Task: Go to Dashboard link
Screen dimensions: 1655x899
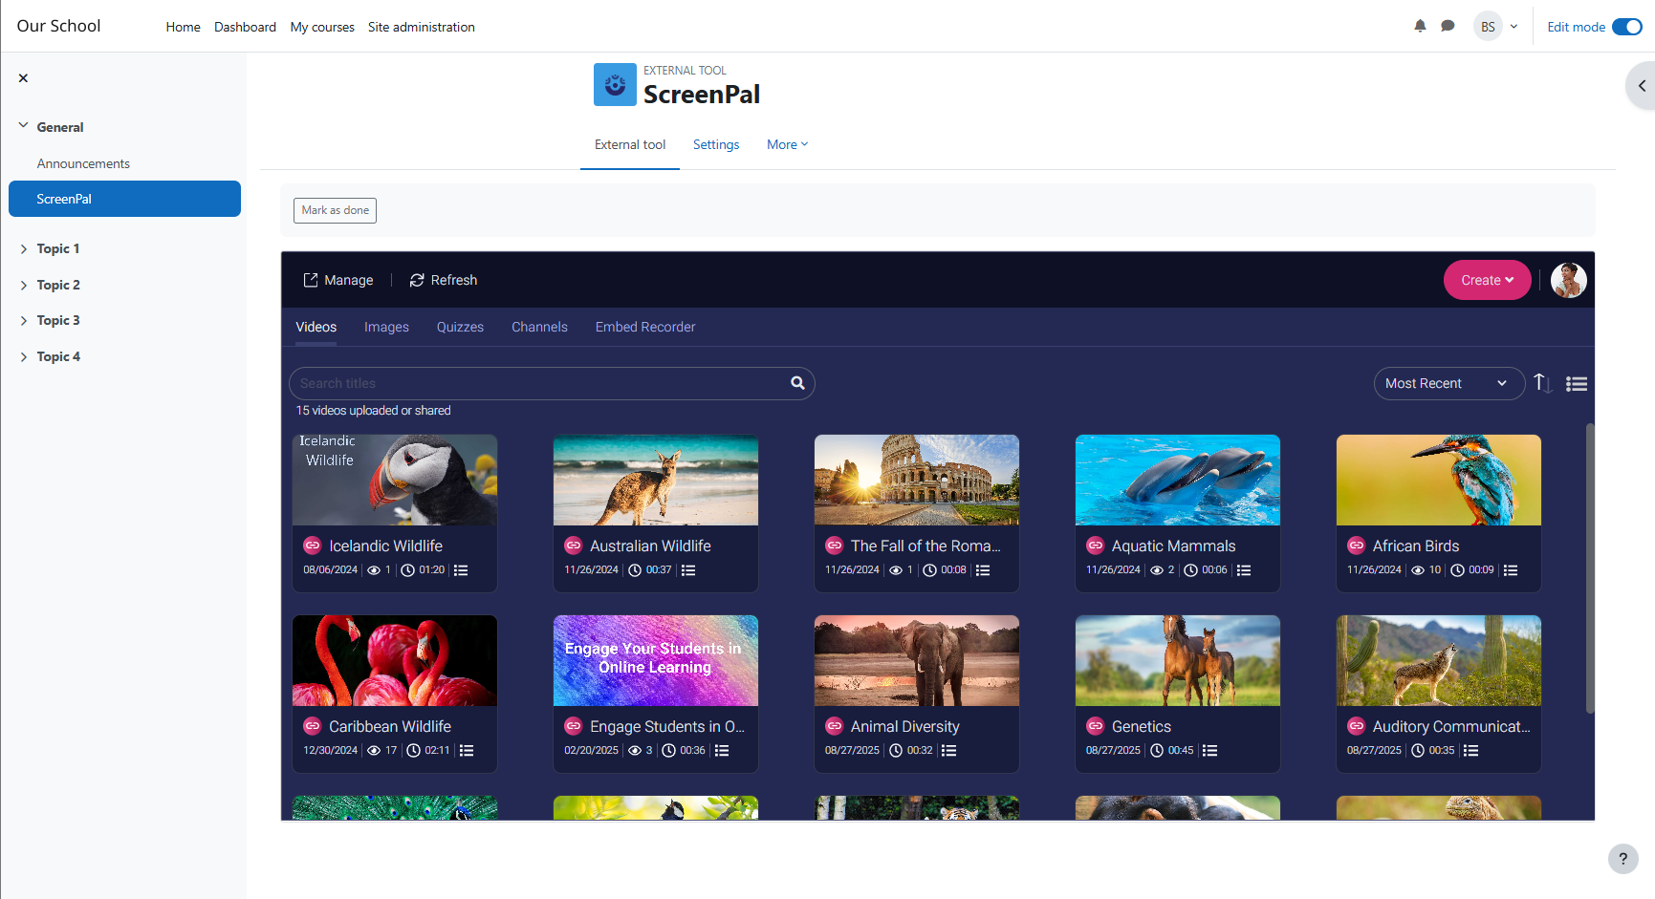Action: coord(245,27)
